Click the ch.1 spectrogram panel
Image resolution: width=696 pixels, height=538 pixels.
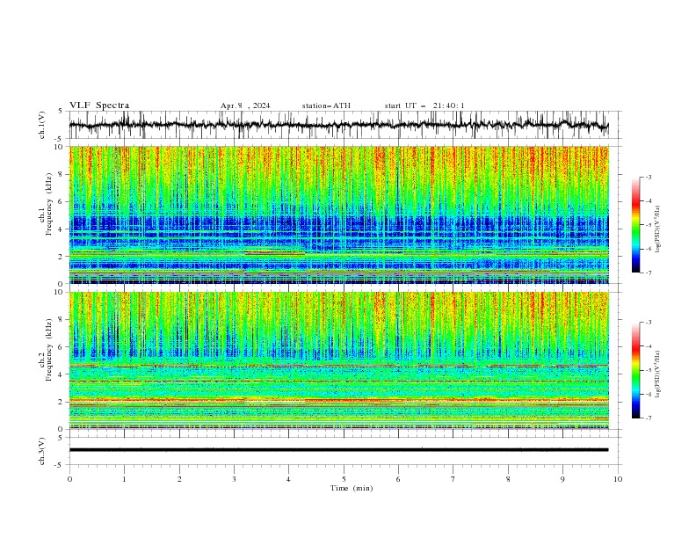tap(339, 214)
